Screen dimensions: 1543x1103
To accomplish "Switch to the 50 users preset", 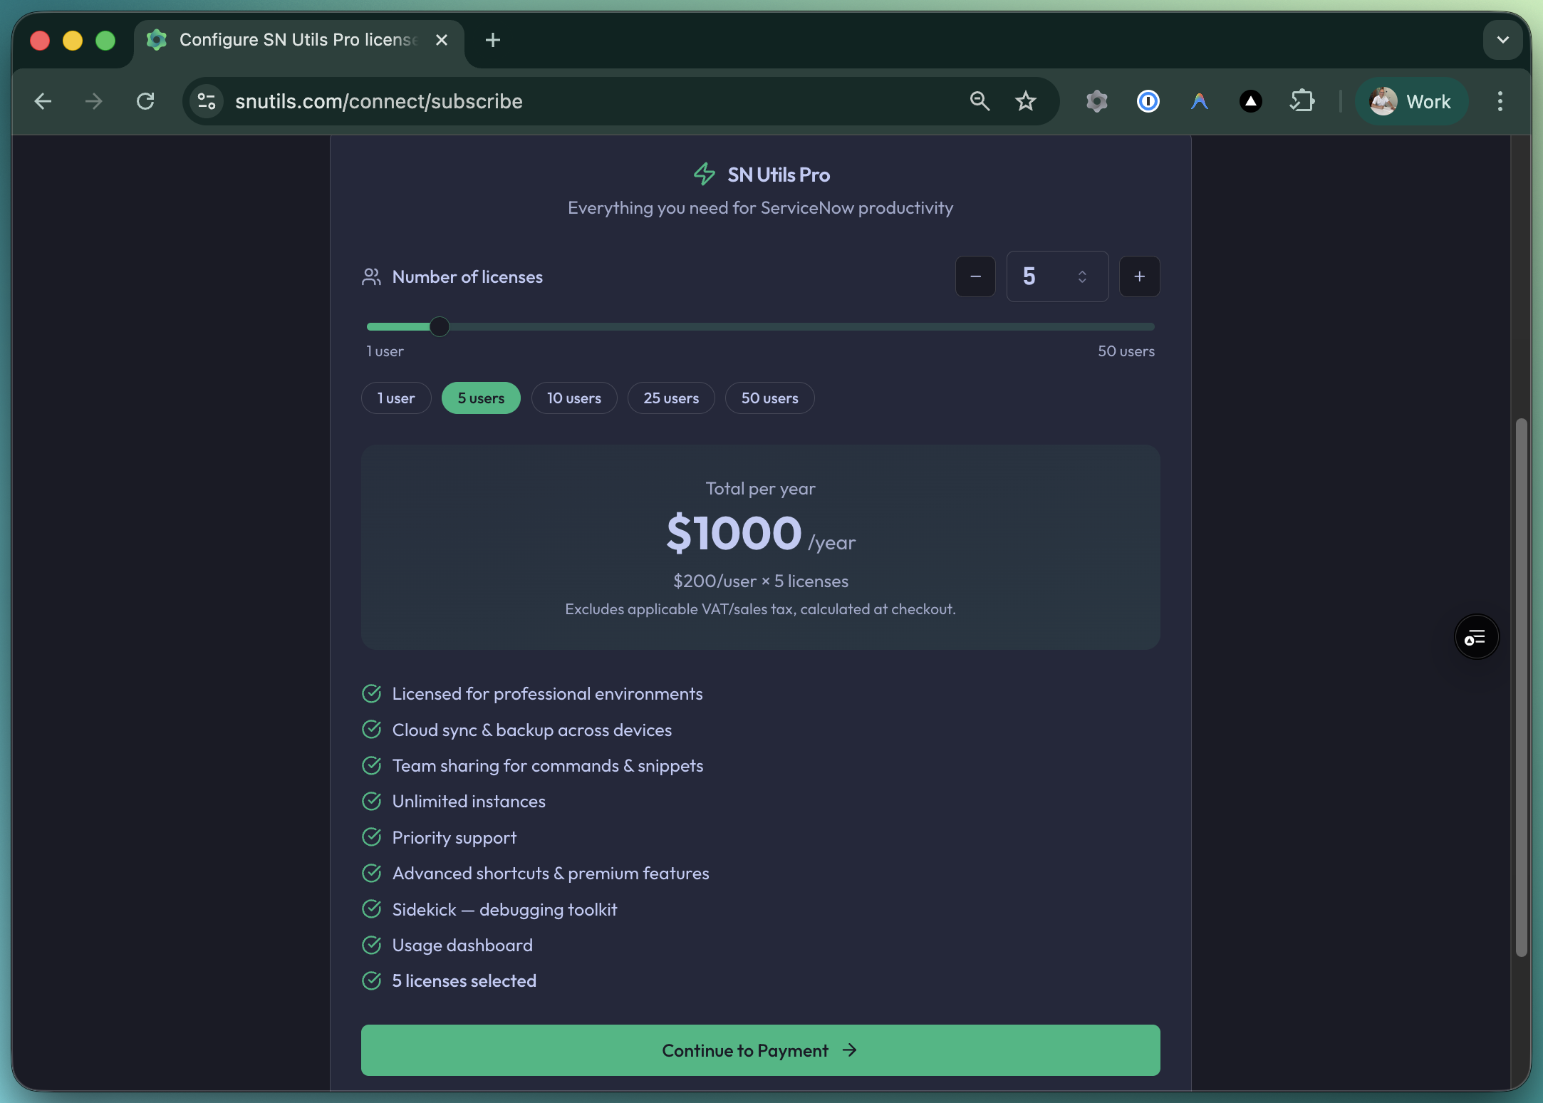I will (x=769, y=398).
